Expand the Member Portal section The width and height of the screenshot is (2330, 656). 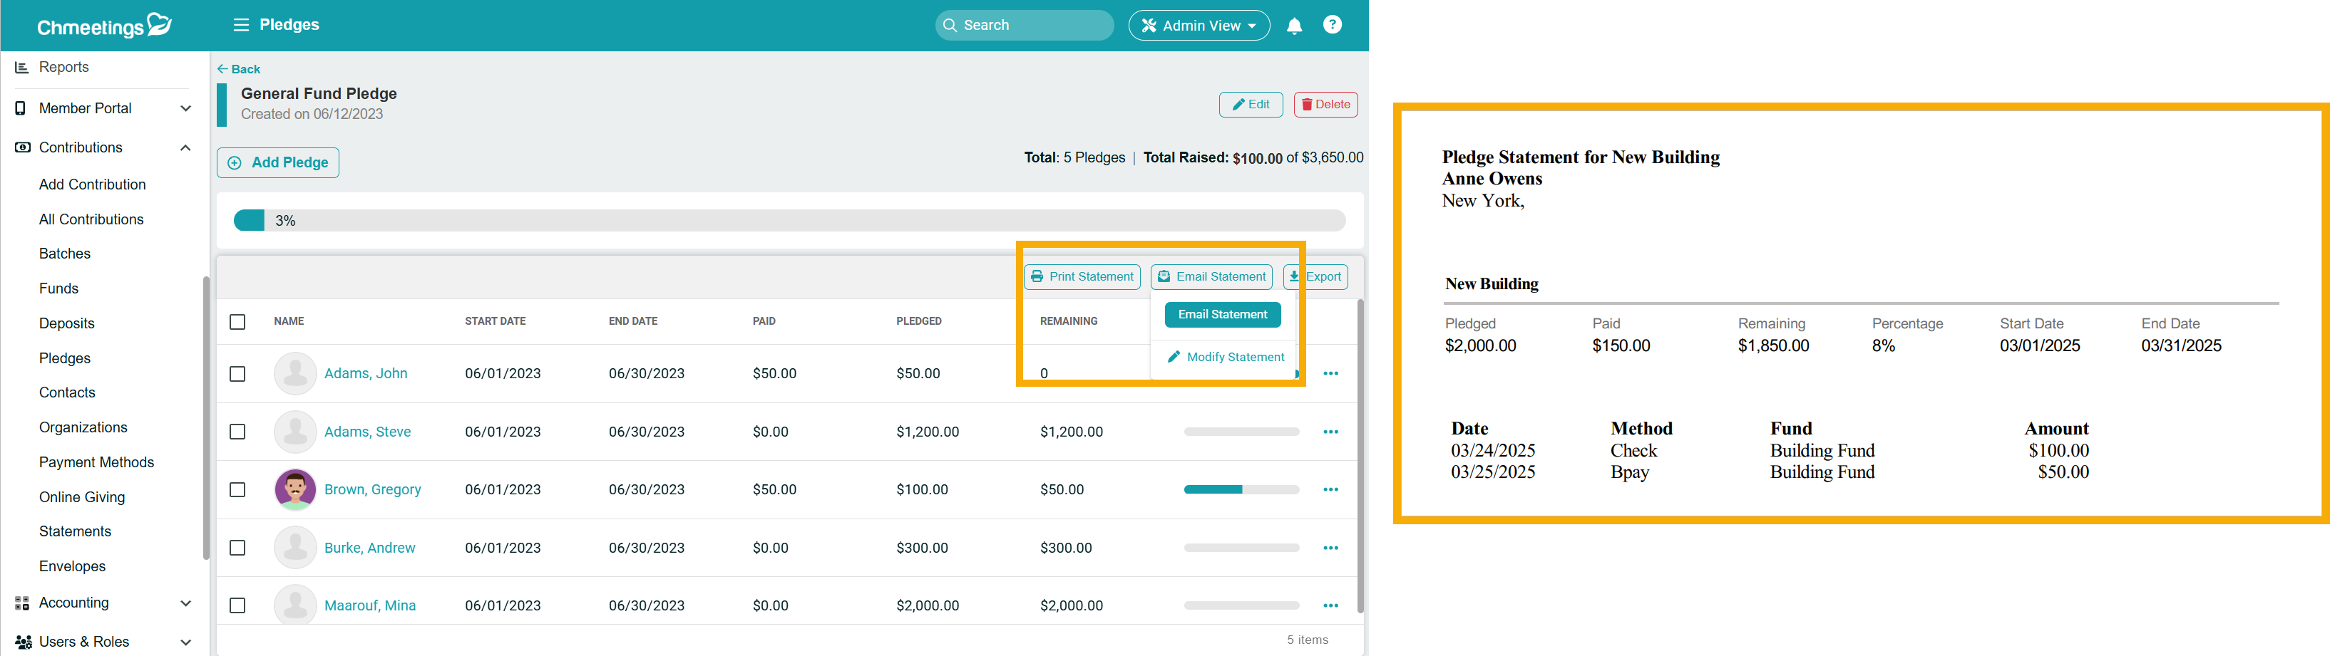pyautogui.click(x=185, y=108)
